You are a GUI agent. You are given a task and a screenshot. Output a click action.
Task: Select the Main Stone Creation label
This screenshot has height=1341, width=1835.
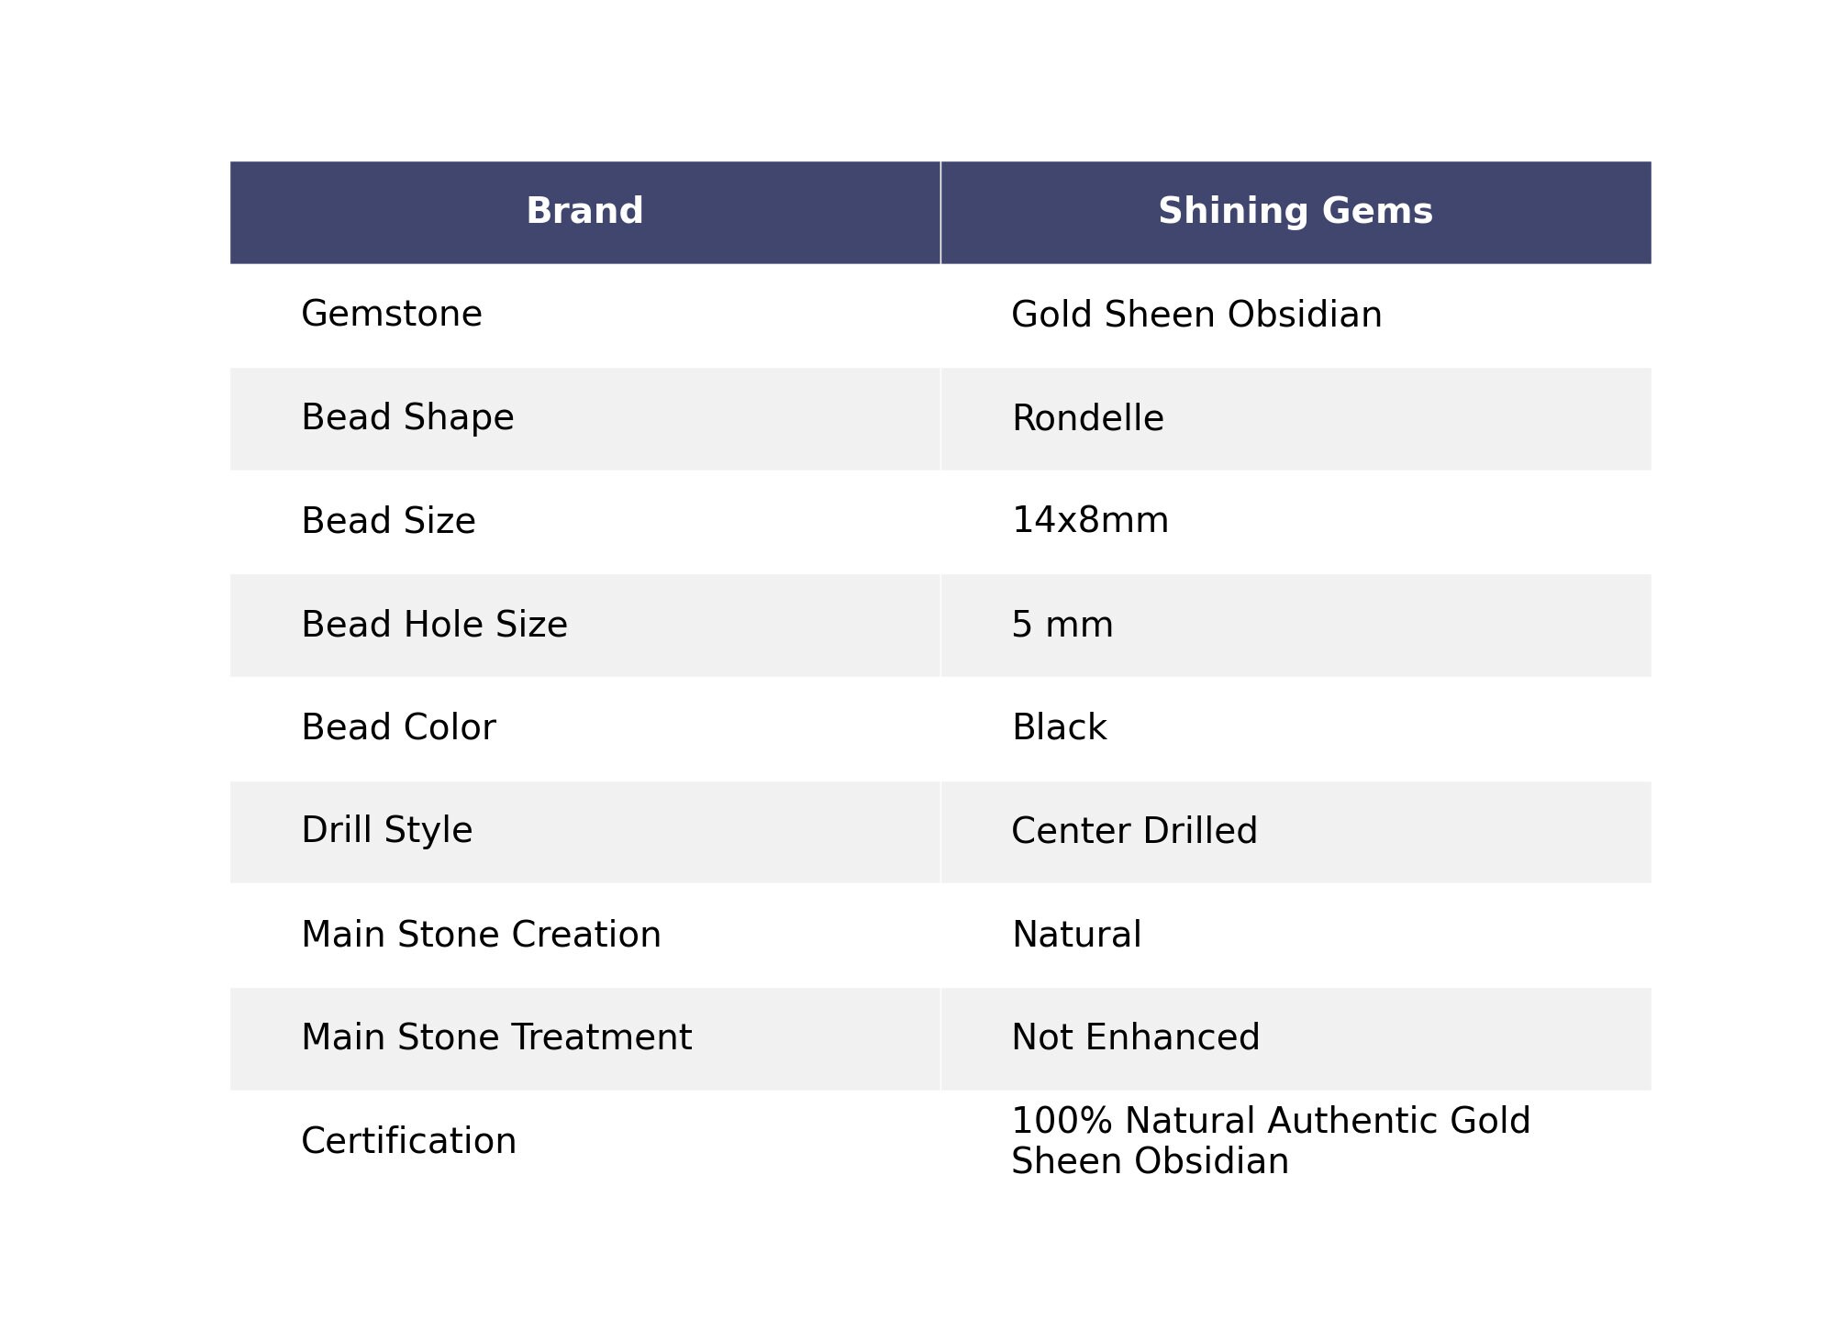coord(481,936)
